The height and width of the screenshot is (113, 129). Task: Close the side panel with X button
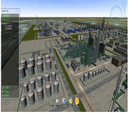[17, 11]
